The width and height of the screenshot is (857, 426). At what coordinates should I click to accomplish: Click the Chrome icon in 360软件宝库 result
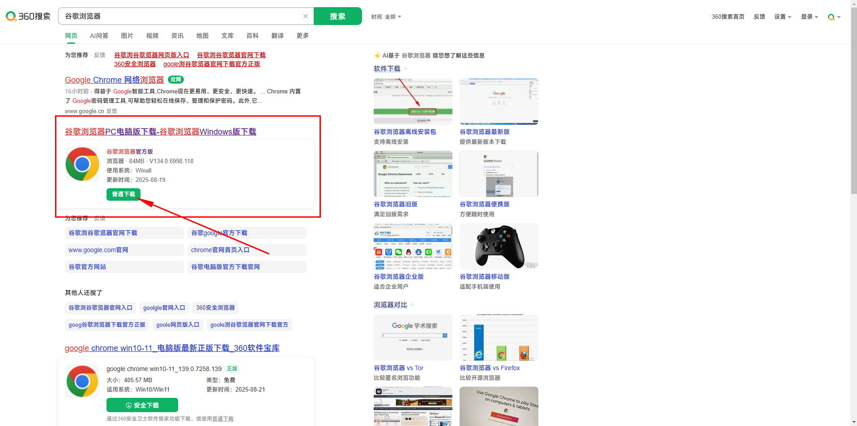click(82, 381)
